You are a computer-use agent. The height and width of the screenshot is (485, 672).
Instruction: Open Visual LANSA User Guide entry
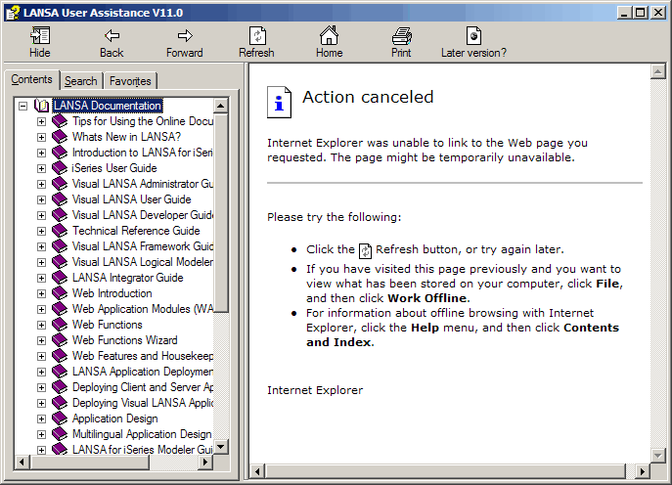click(x=132, y=199)
